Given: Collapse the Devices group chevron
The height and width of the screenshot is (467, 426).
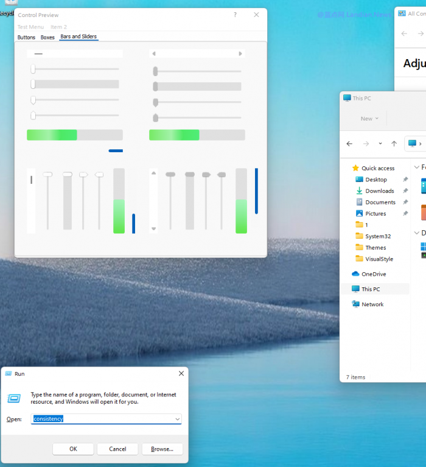Looking at the screenshot, I should (x=416, y=233).
